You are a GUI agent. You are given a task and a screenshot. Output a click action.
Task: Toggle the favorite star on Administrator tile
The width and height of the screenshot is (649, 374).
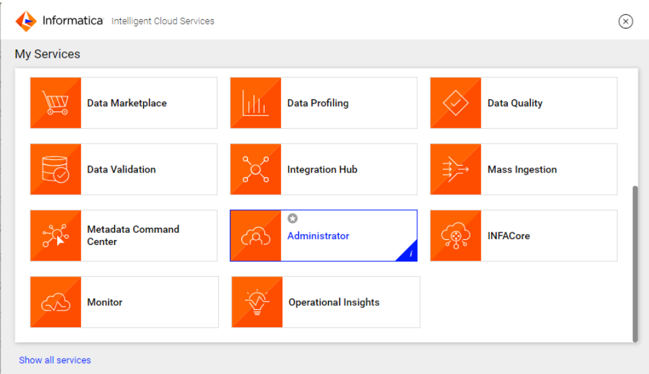coord(293,218)
